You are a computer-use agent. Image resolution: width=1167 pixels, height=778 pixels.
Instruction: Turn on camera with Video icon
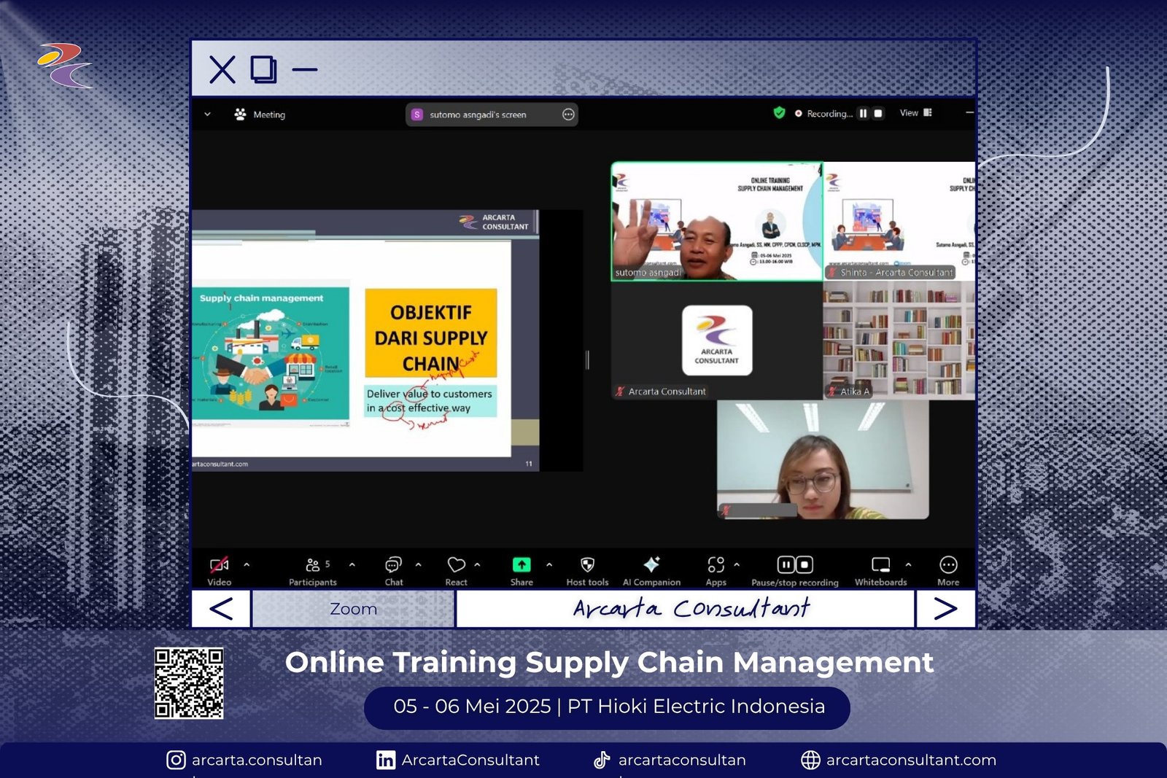tap(219, 566)
